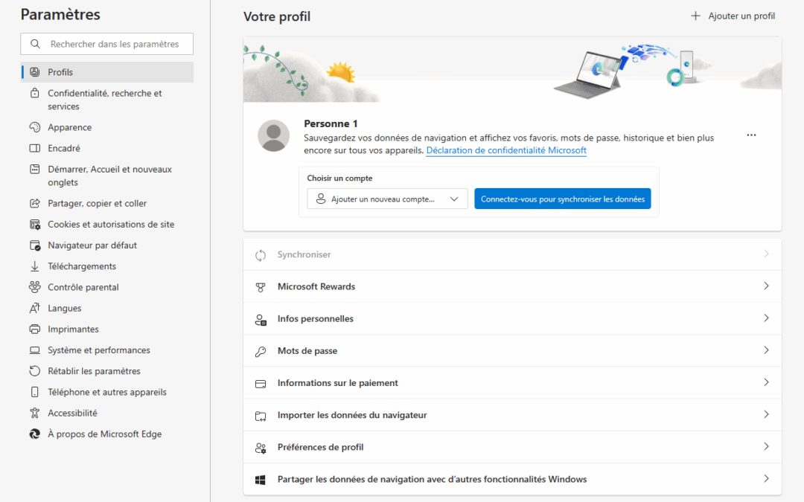Click the Apparence palette icon
The width and height of the screenshot is (804, 502).
pos(34,127)
